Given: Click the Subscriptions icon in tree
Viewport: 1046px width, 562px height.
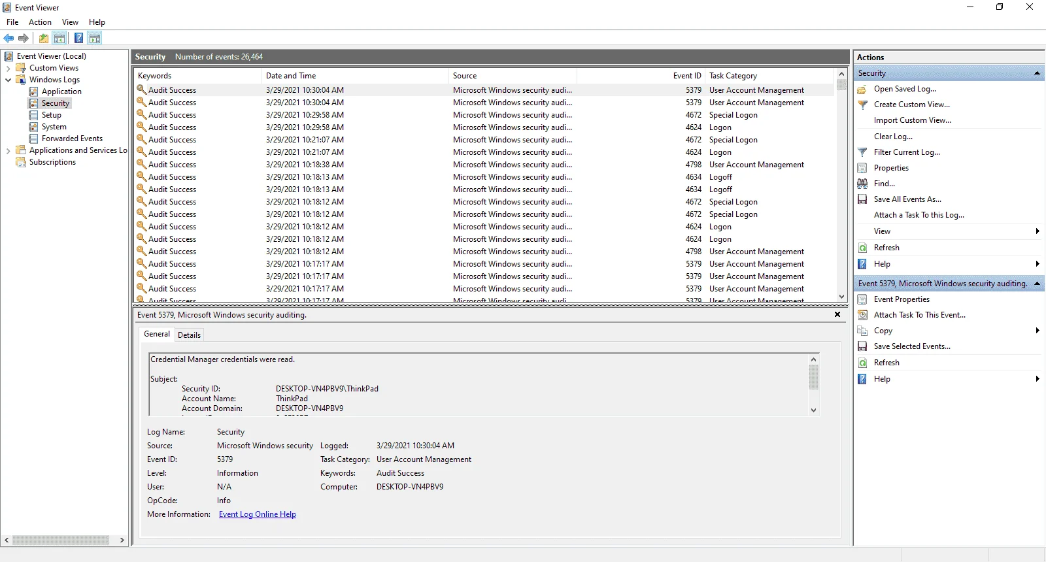Looking at the screenshot, I should coord(21,162).
